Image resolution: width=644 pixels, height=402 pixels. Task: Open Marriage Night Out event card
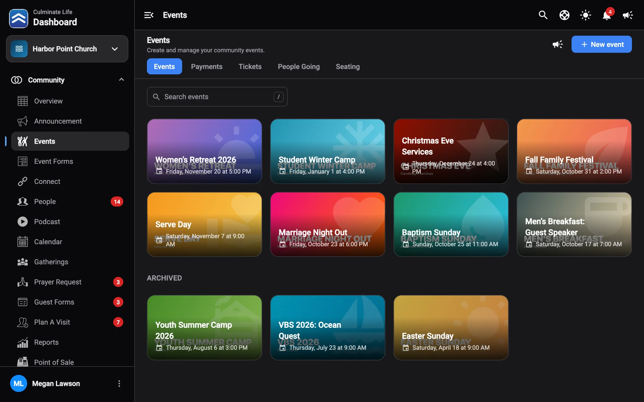[x=328, y=224]
